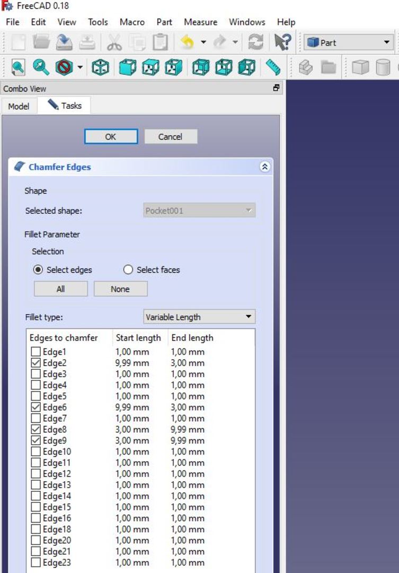This screenshot has height=573, width=399.
Task: Click the Fit all zoom icon
Action: click(x=18, y=67)
